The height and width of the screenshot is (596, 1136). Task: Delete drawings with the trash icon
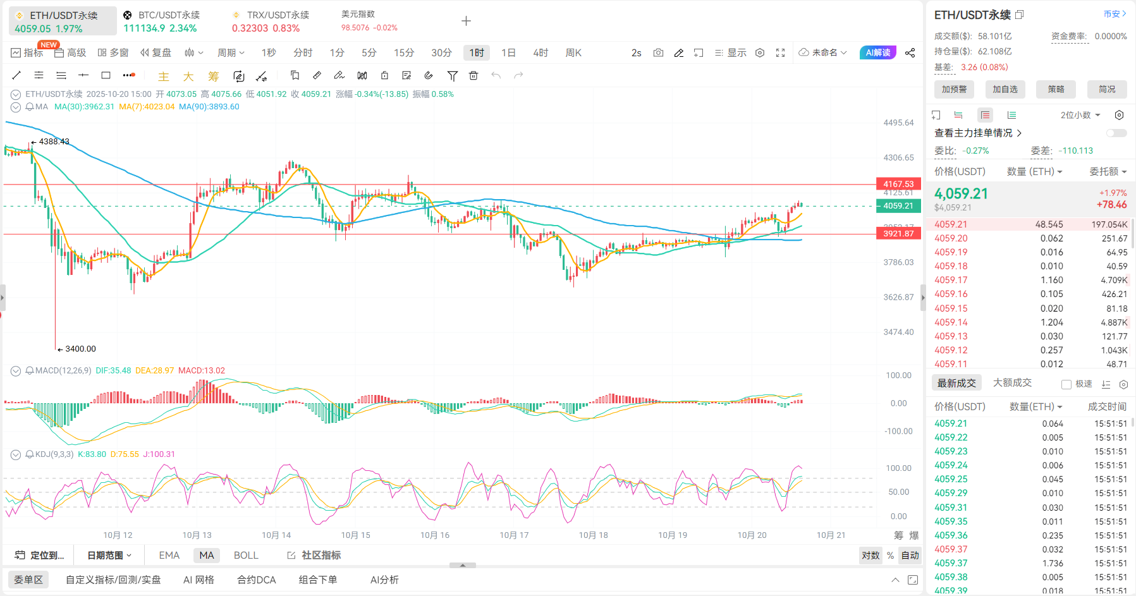473,76
